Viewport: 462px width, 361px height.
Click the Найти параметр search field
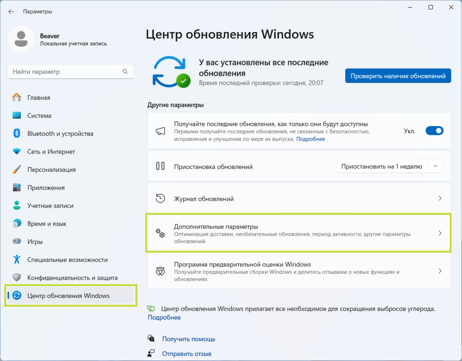pos(70,72)
